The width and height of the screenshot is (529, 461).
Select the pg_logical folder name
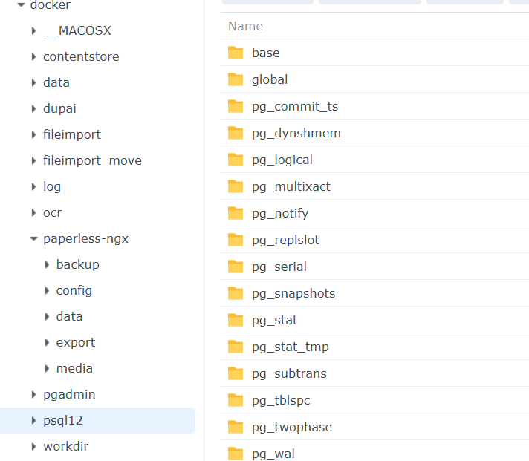[x=282, y=160]
